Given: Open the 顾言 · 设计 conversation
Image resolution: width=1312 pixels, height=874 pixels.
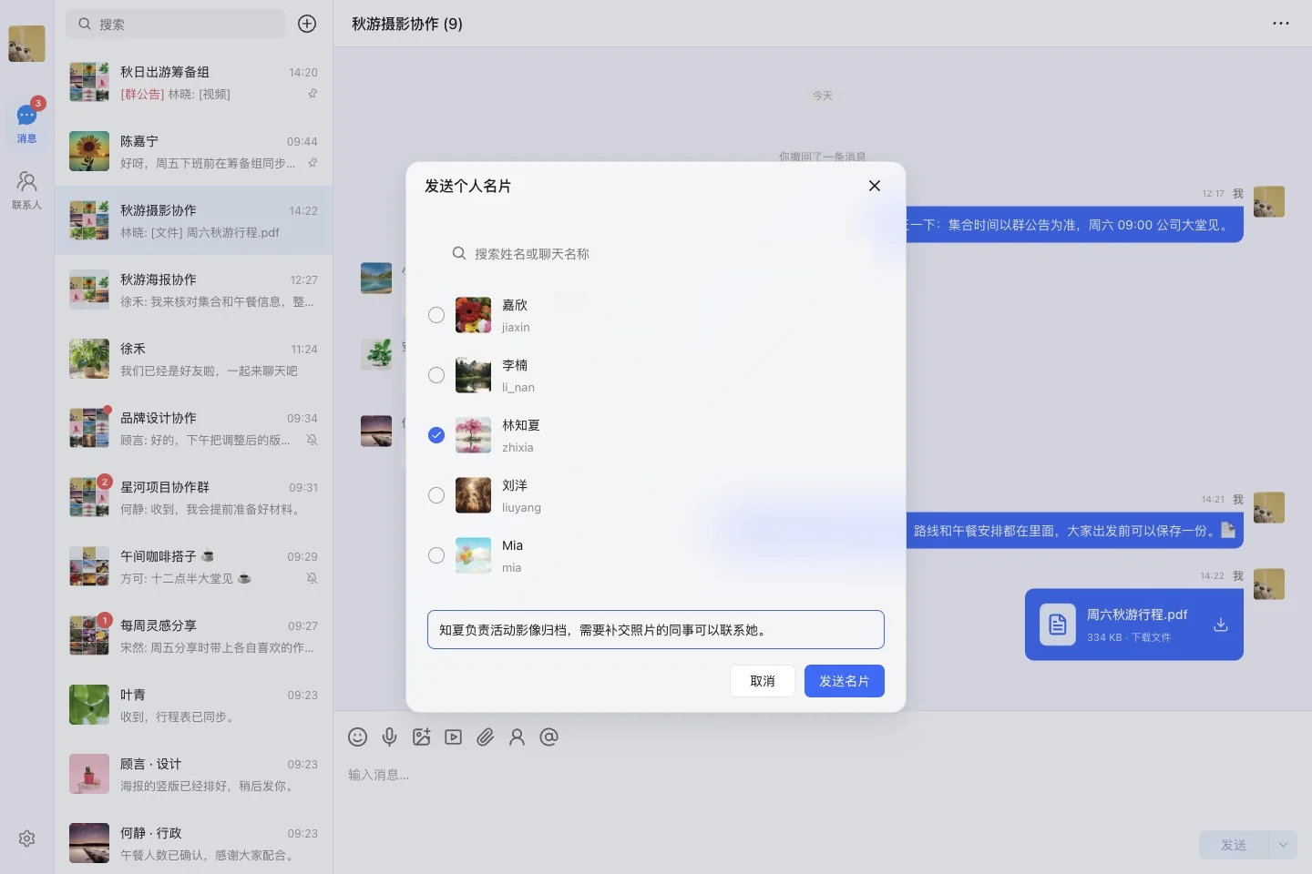Looking at the screenshot, I should [193, 774].
